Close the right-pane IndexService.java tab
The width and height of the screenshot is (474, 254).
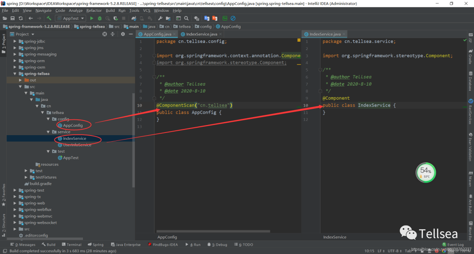pyautogui.click(x=344, y=34)
